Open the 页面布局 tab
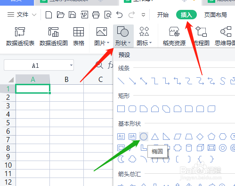Image resolution: width=235 pixels, height=186 pixels. click(x=216, y=15)
